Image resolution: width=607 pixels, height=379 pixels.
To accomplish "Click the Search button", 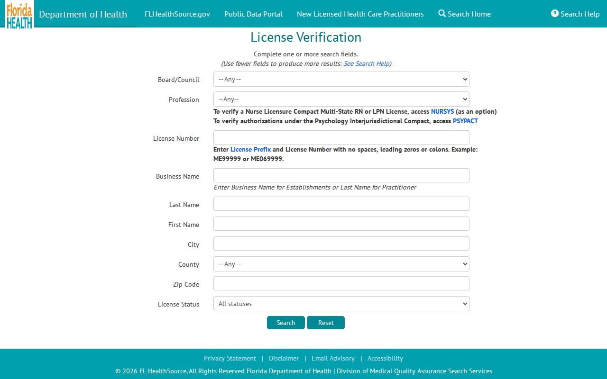I will (286, 323).
